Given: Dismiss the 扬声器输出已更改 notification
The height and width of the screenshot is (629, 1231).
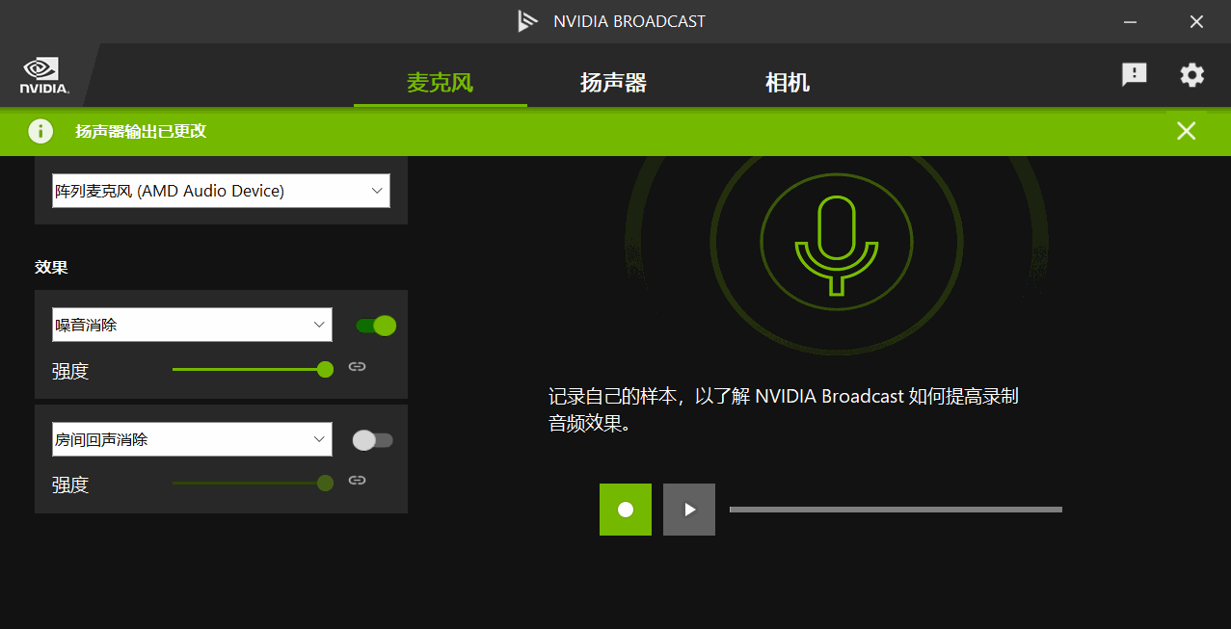Looking at the screenshot, I should point(1186,131).
